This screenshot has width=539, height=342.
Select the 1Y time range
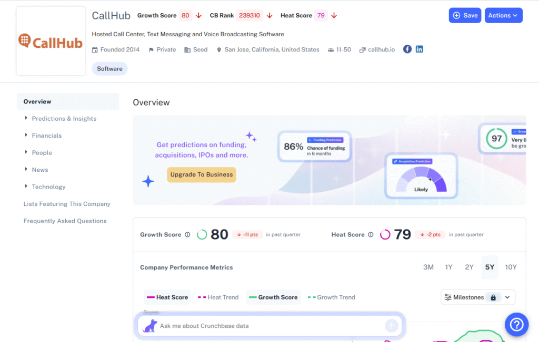(448, 267)
